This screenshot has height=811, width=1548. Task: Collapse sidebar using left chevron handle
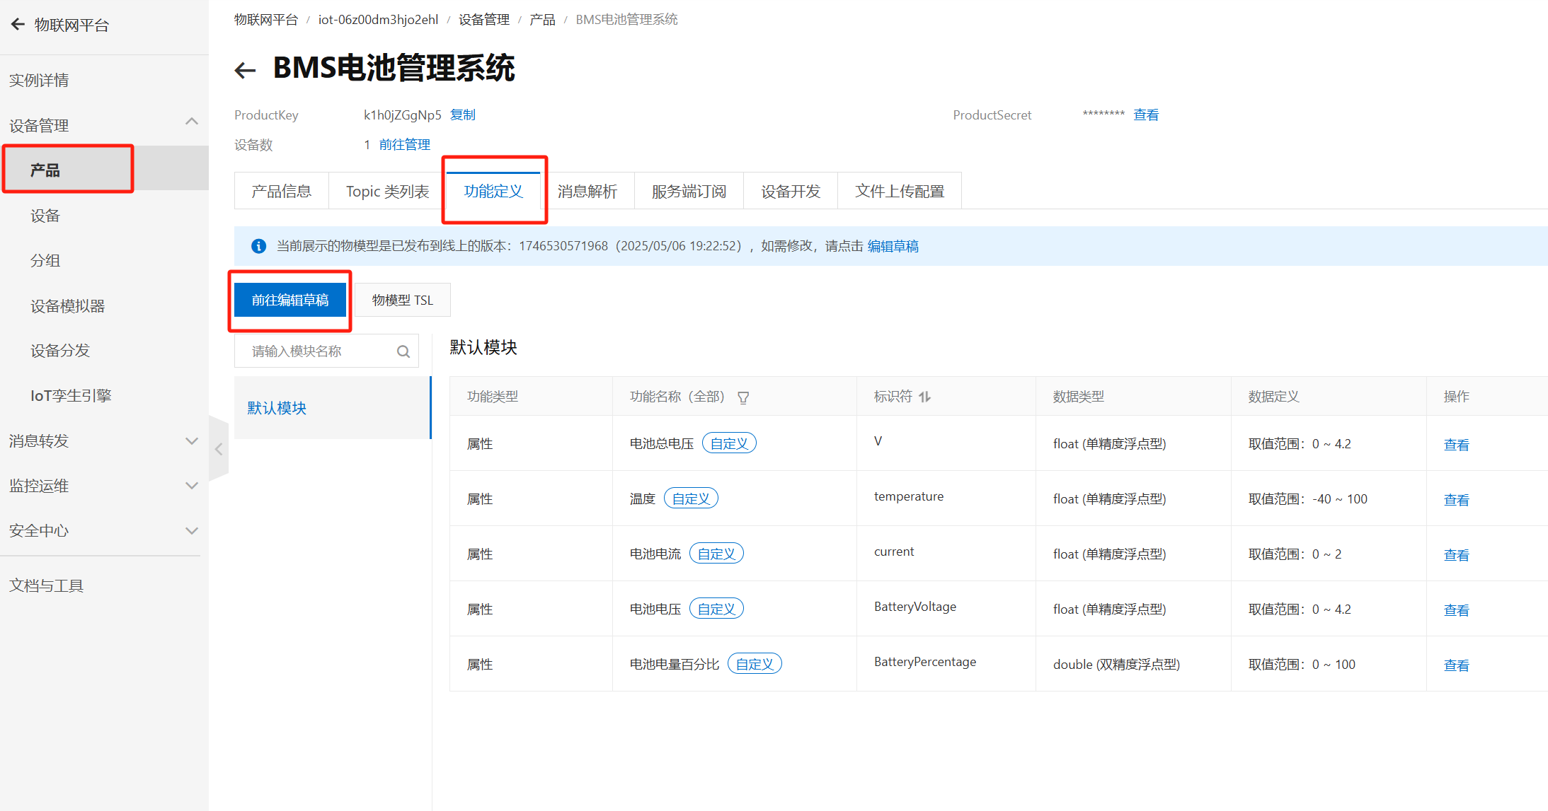click(x=219, y=449)
